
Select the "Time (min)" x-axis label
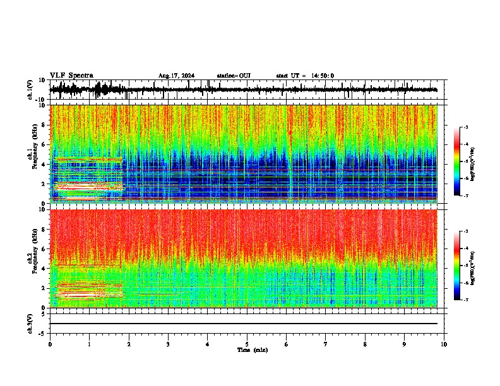pyautogui.click(x=253, y=350)
